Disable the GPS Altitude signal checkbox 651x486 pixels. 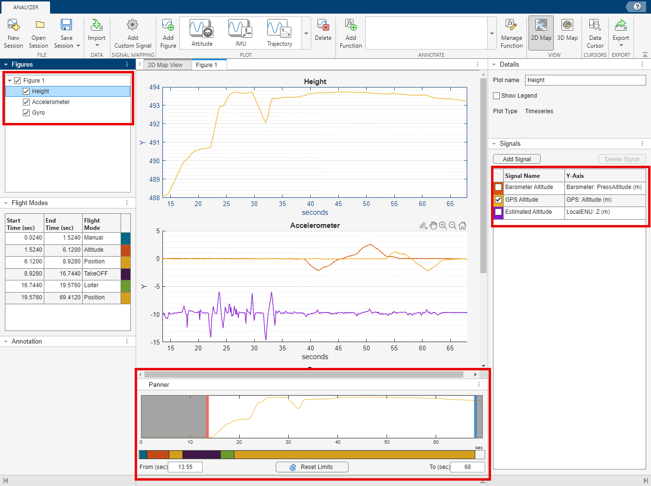tap(498, 200)
